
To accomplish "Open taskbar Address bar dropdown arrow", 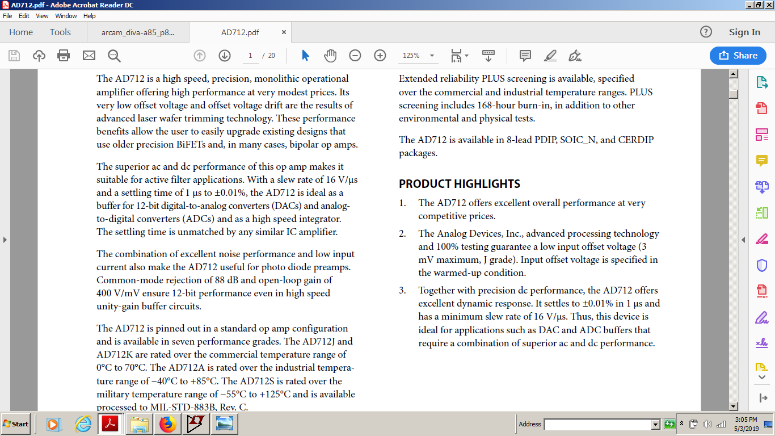I will pyautogui.click(x=656, y=424).
